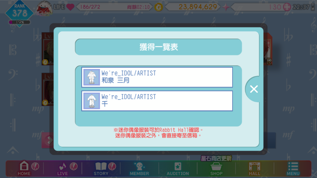
Task: Open the HOME tab in bottom bar
Action: [24, 168]
